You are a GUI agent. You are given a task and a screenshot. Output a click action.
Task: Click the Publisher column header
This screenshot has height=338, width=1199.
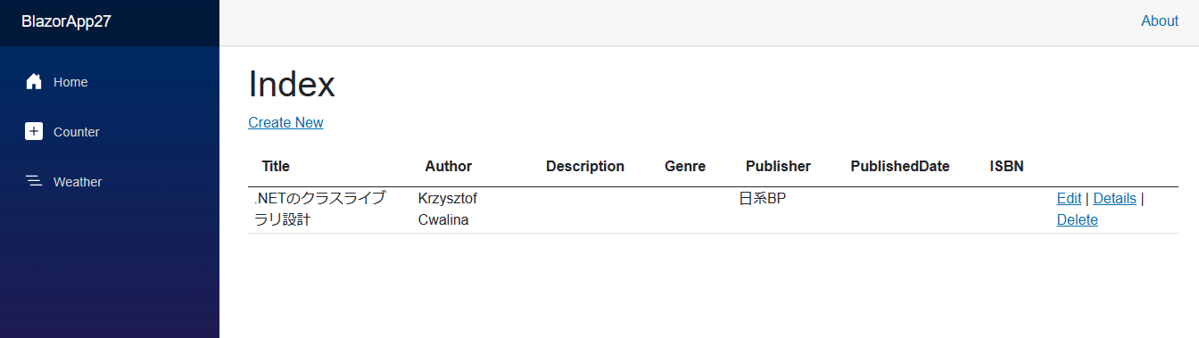click(x=778, y=166)
